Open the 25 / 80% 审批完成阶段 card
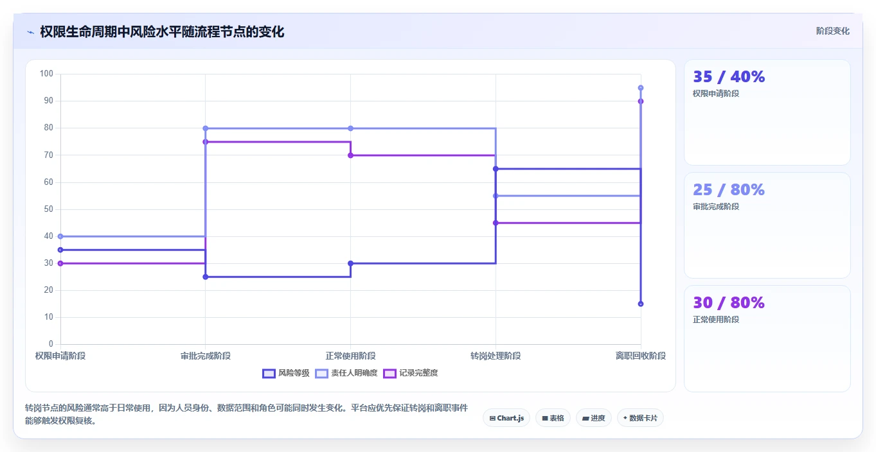The height and width of the screenshot is (452, 876). (767, 225)
